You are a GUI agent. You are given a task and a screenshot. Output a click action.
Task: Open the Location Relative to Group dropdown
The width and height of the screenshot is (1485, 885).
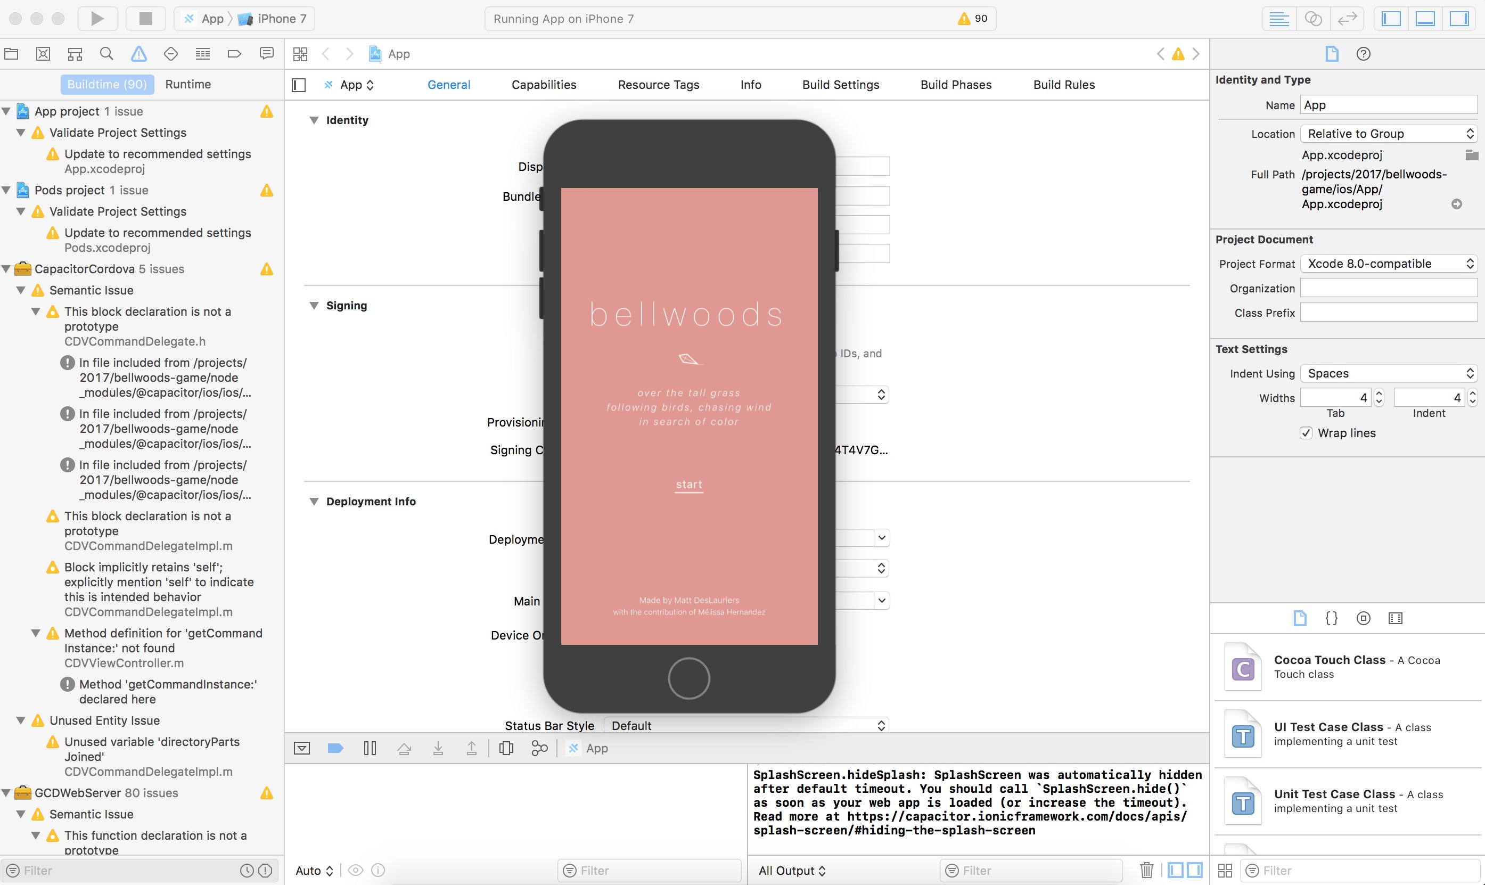coord(1389,134)
